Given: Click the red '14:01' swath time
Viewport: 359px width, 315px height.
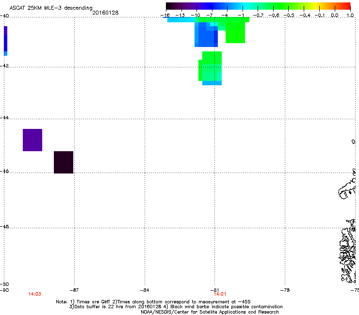Looking at the screenshot, I should pyautogui.click(x=220, y=294).
